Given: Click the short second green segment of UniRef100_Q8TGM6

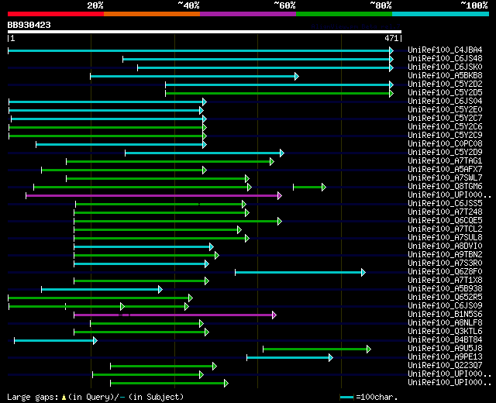Looking at the screenshot, I should tap(309, 188).
